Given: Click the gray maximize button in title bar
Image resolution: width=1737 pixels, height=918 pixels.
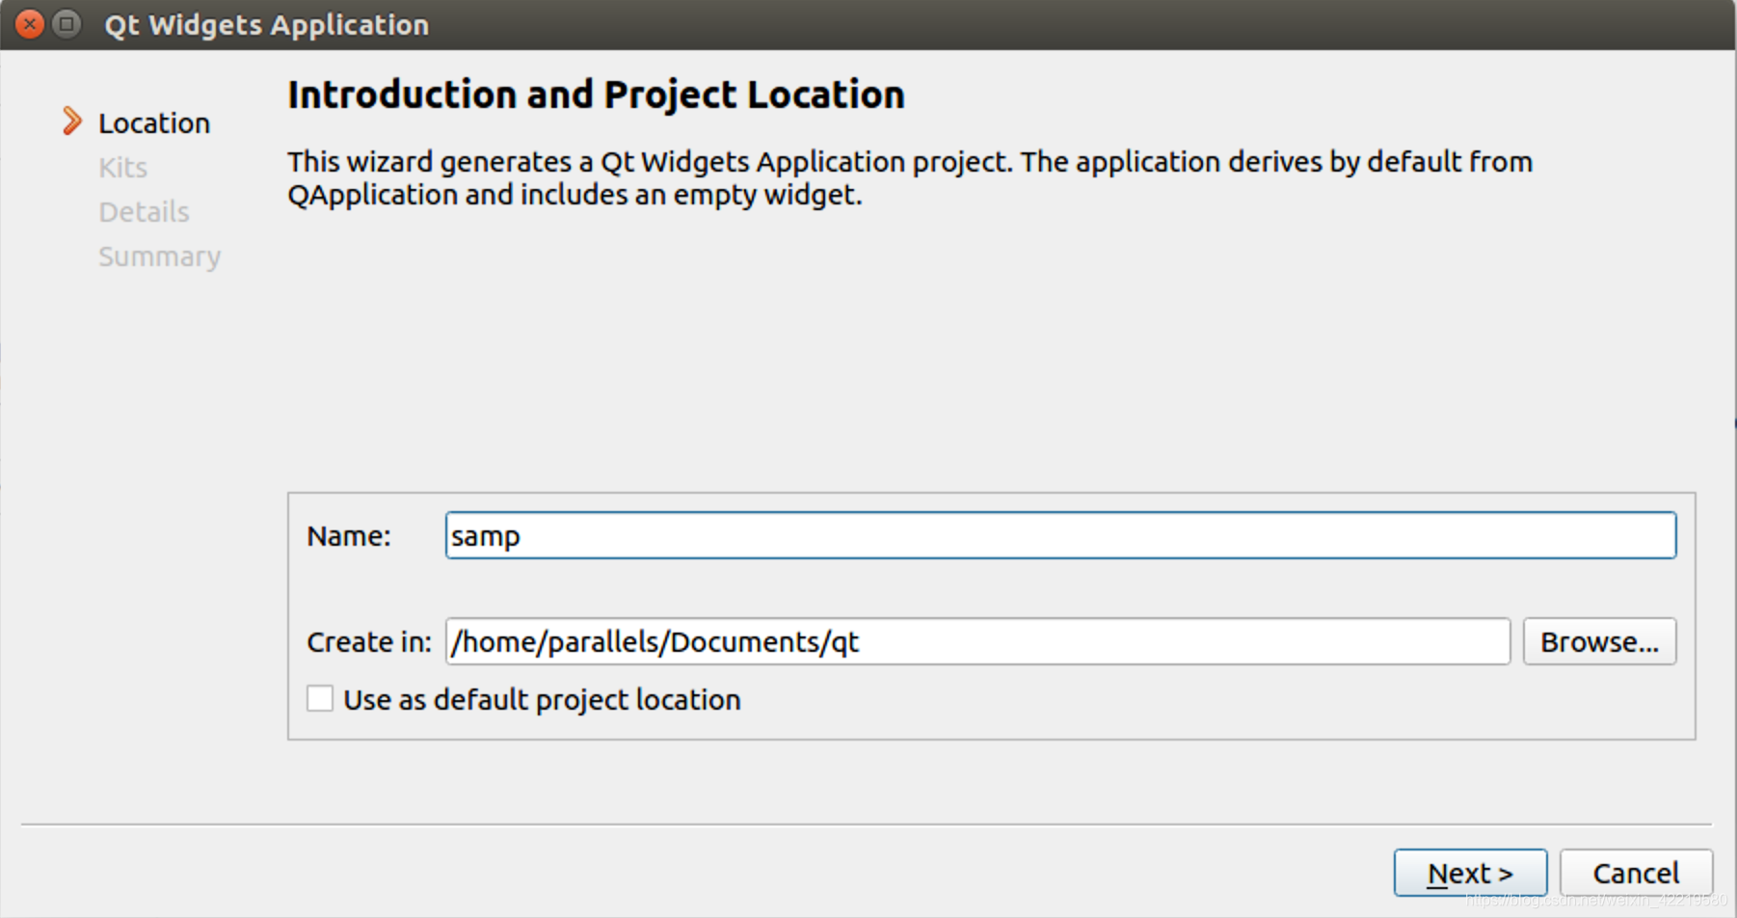Looking at the screenshot, I should click(67, 23).
